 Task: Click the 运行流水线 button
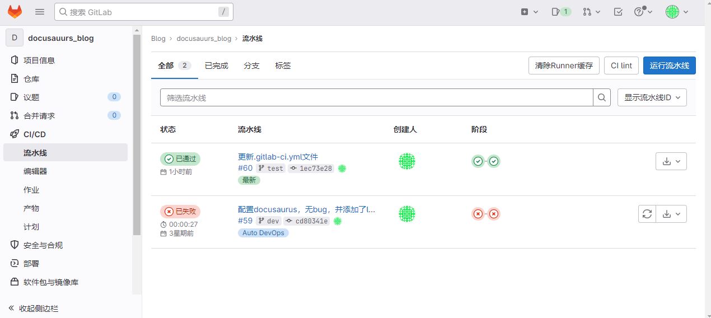tap(669, 66)
